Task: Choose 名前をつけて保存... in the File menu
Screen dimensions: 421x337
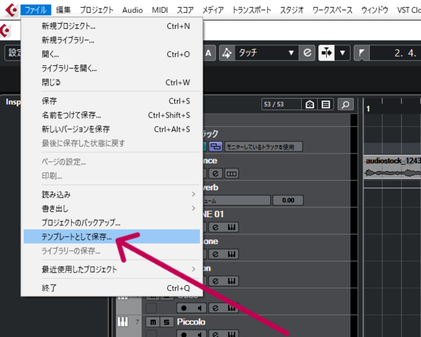Action: [112, 115]
